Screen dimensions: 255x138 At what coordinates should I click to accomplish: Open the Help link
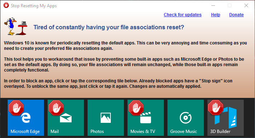pos(215,15)
